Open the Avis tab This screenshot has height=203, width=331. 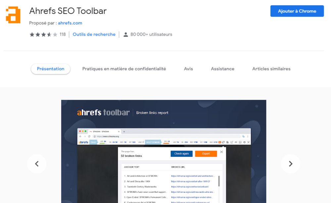[x=188, y=69]
